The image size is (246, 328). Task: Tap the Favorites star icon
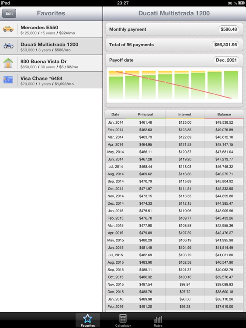87,318
